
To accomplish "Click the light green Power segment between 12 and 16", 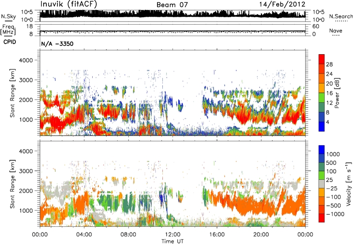I will (322, 98).
